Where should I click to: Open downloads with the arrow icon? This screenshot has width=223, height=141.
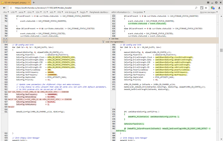click(x=219, y=8)
